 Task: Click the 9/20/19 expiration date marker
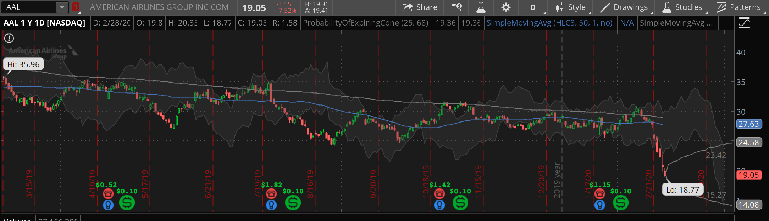tap(373, 183)
